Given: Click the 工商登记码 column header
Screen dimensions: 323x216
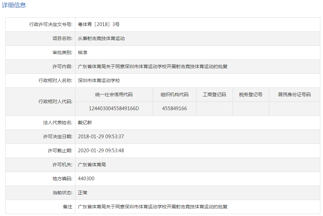Looking at the screenshot, I should click(x=214, y=94).
